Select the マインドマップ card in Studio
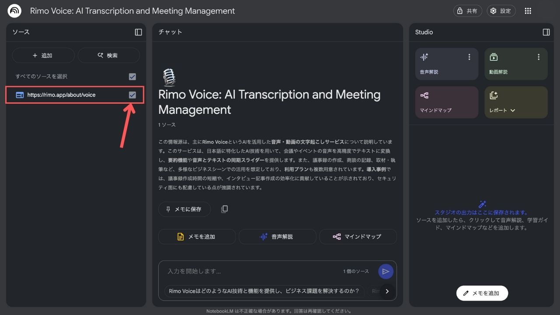 [446, 102]
